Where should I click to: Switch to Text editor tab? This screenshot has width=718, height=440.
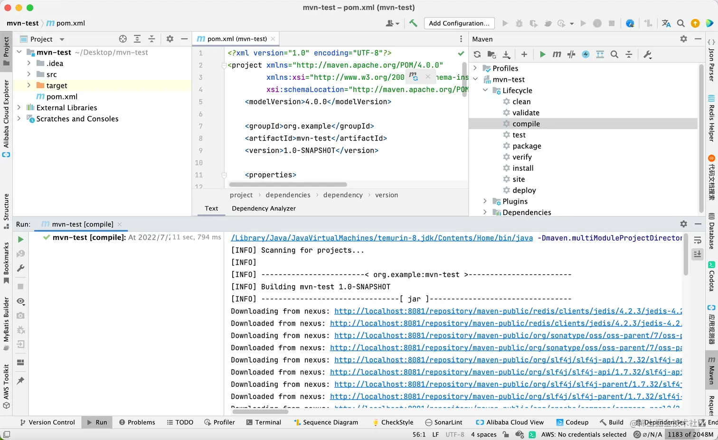[x=211, y=209]
